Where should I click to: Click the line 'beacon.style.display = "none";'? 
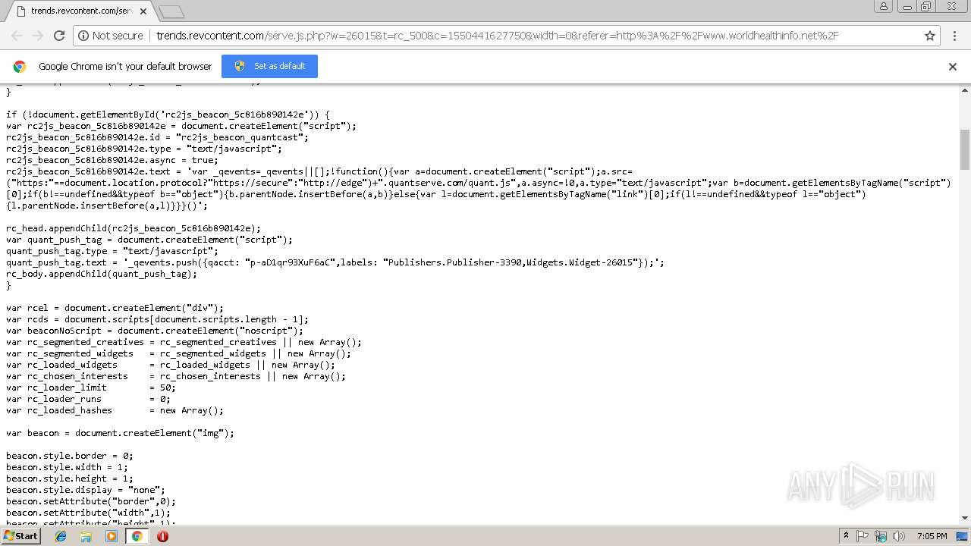(x=86, y=490)
